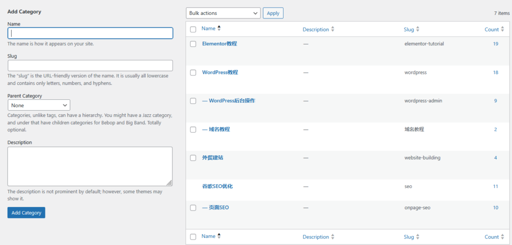Screen dimensions: 512x245
Task: Sort by Count in the bottom footer row
Action: (491, 237)
